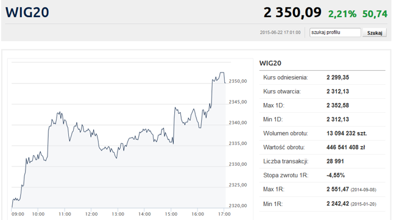Click the Kurs otwarcia value 2 312,13
This screenshot has height=220, width=393.
click(x=338, y=91)
